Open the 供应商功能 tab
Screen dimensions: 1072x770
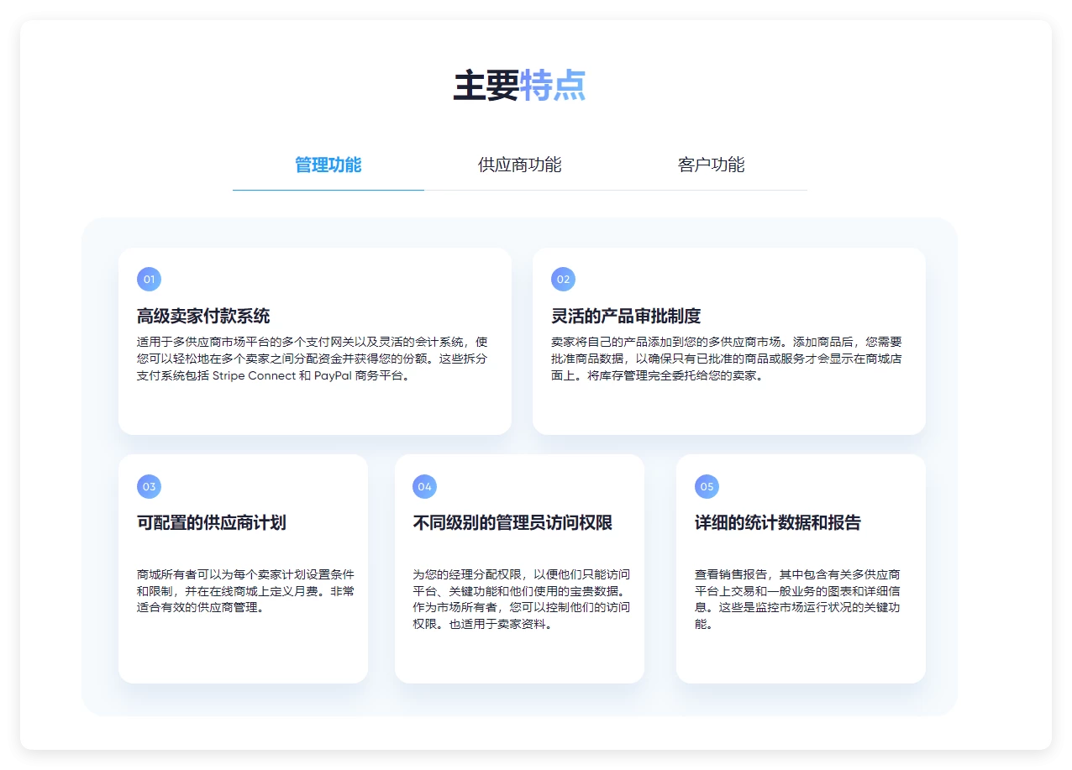[519, 165]
